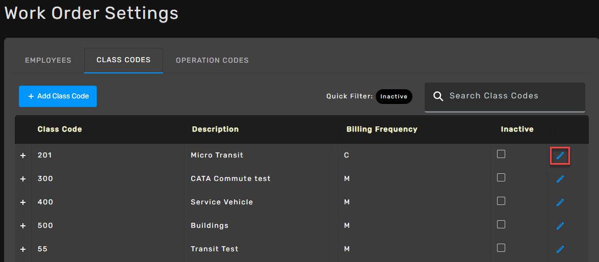Focus the Search Class Codes field

tap(505, 97)
